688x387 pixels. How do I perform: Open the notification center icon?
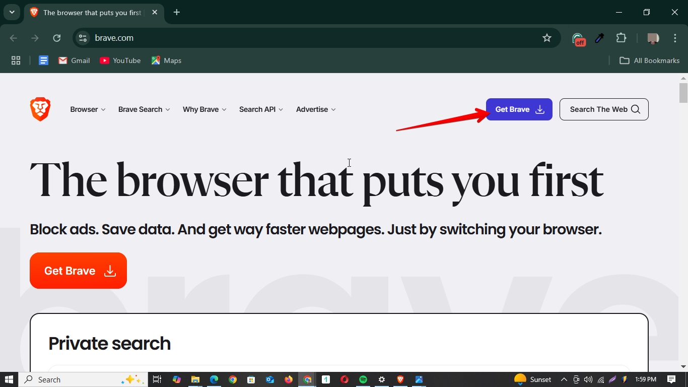(671, 379)
